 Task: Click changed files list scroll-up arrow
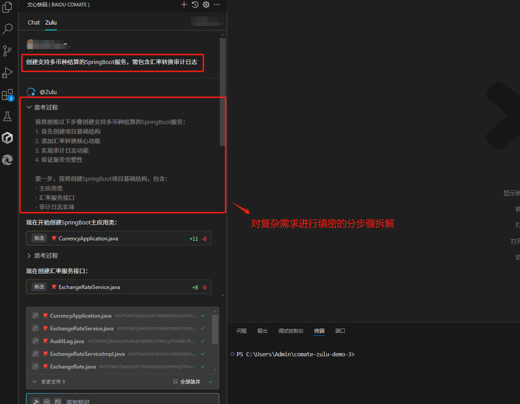(x=215, y=311)
